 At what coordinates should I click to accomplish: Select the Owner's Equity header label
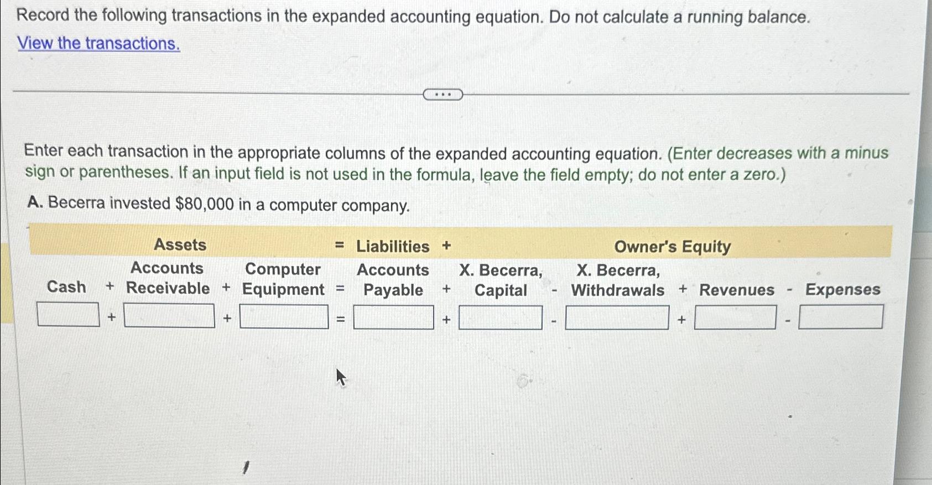point(673,247)
